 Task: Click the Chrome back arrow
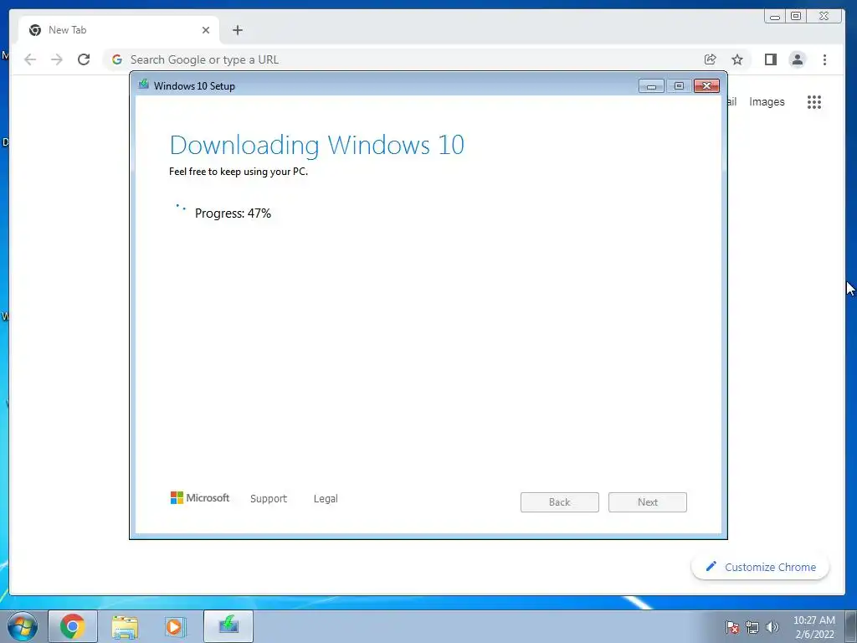click(x=30, y=59)
